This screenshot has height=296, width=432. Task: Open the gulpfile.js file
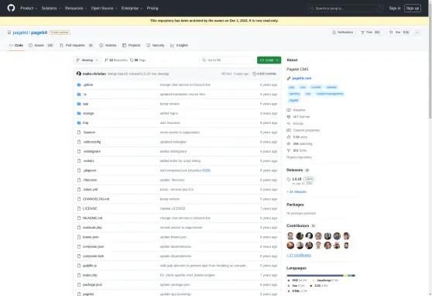pyautogui.click(x=90, y=266)
